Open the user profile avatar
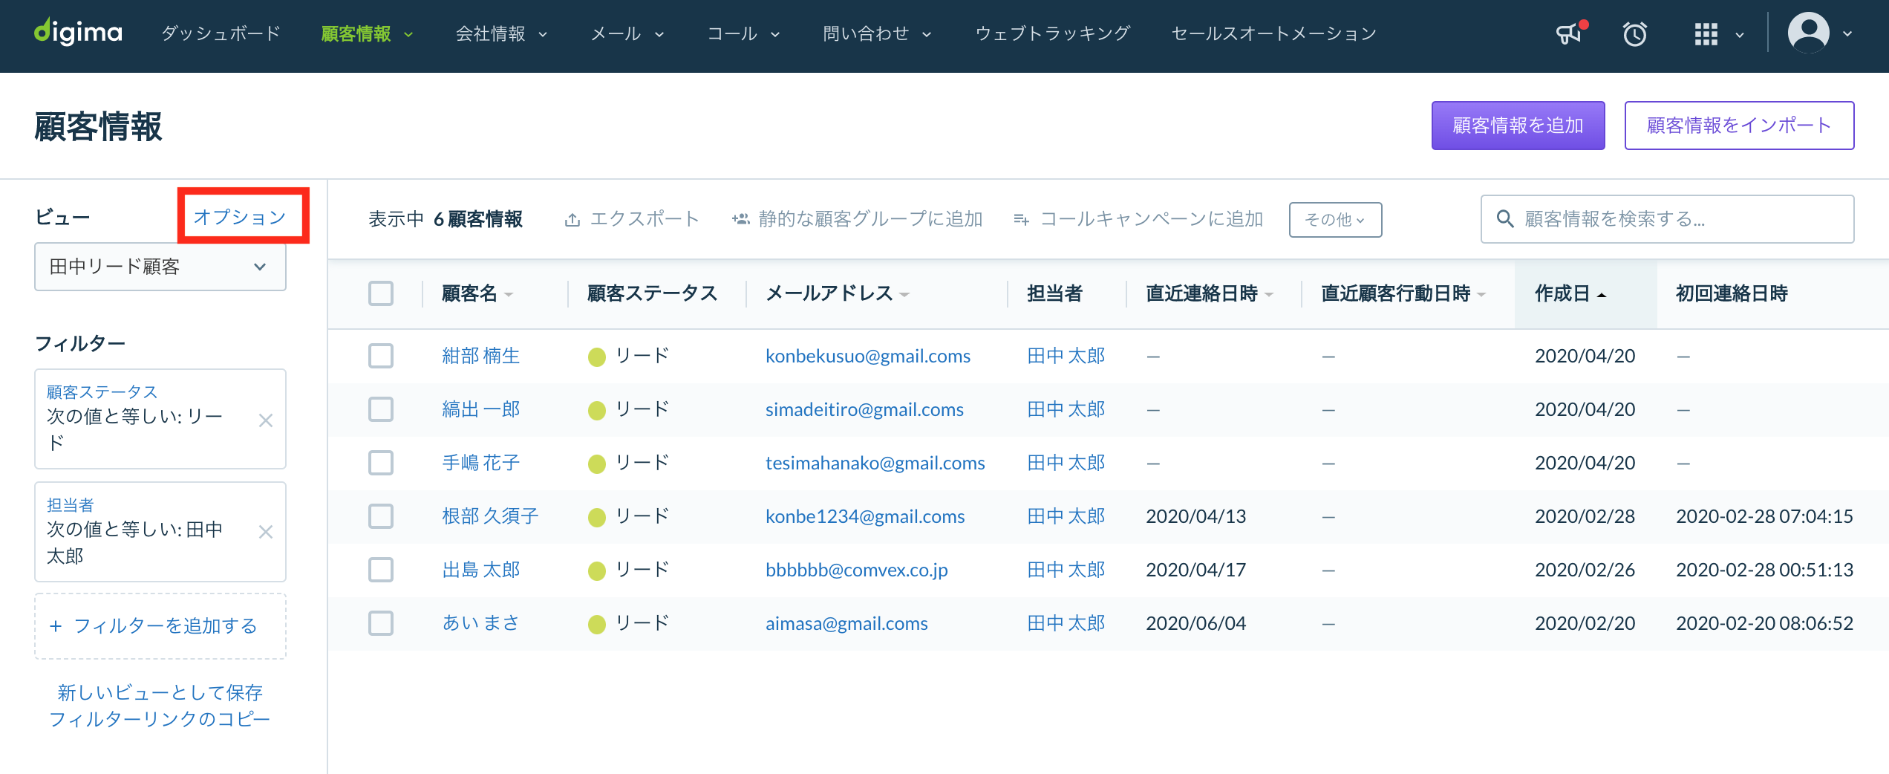The image size is (1889, 774). [1808, 33]
